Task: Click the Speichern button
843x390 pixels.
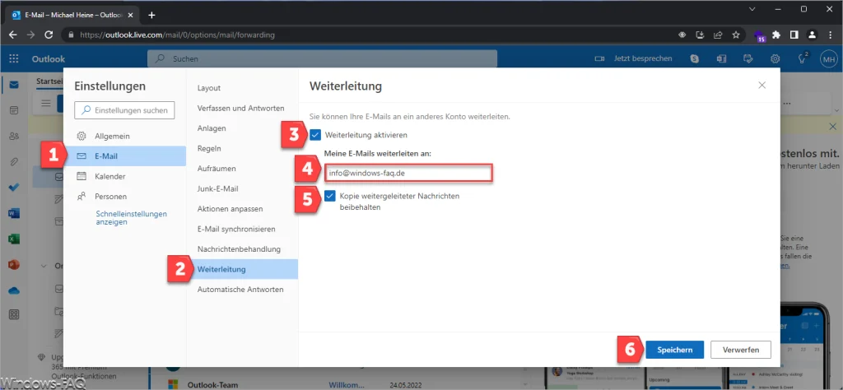Action: pyautogui.click(x=675, y=350)
